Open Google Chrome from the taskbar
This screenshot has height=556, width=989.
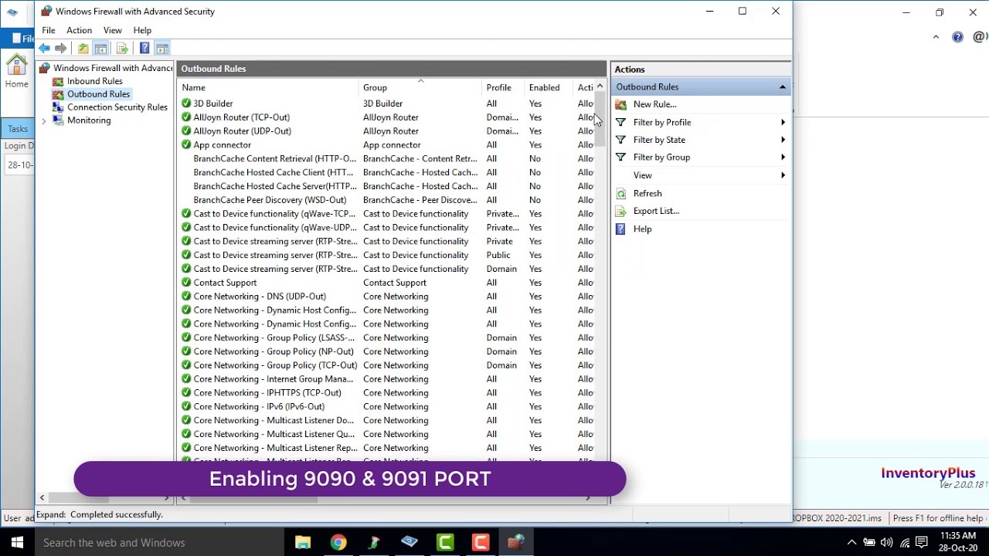[338, 542]
